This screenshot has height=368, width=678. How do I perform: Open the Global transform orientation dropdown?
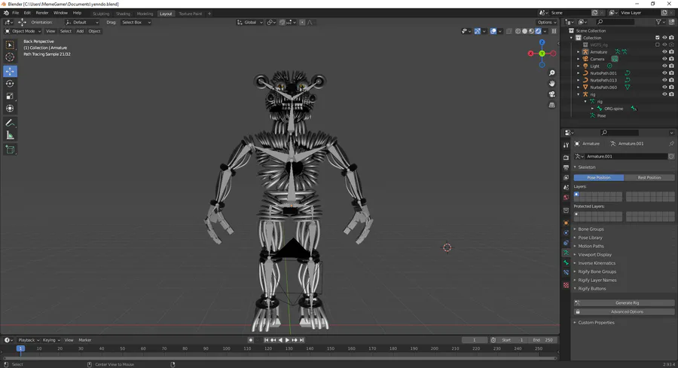click(249, 22)
